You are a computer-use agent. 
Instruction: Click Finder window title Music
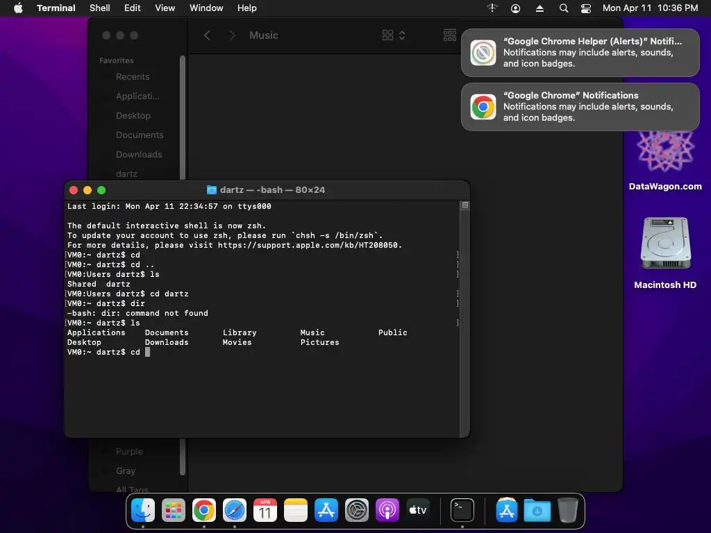pos(264,35)
